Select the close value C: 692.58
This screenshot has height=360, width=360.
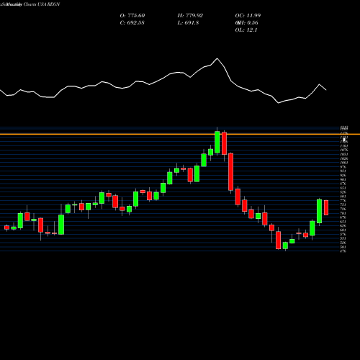coord(132,23)
